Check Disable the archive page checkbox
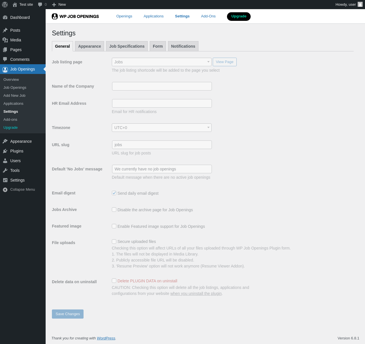 pyautogui.click(x=114, y=210)
